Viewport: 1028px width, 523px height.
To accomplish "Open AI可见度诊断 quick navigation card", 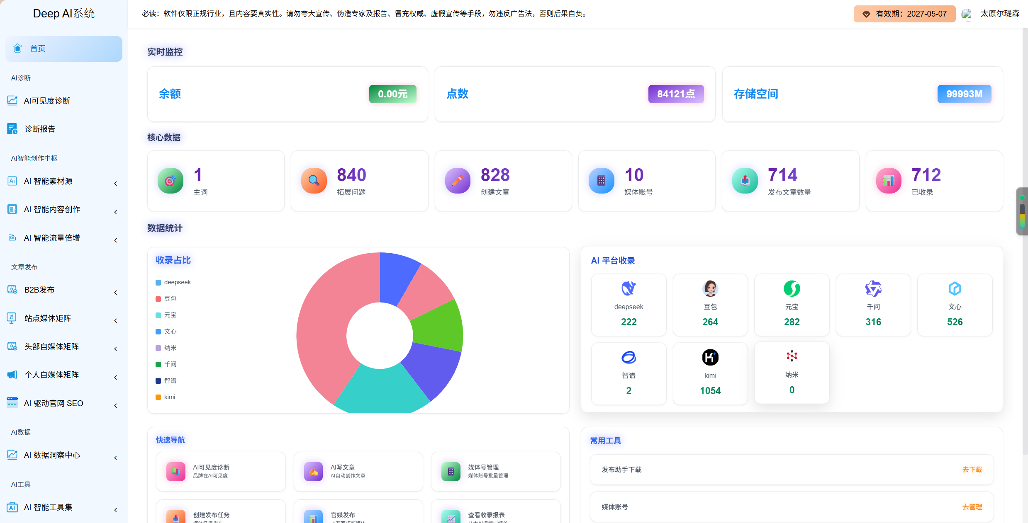I will [x=221, y=472].
